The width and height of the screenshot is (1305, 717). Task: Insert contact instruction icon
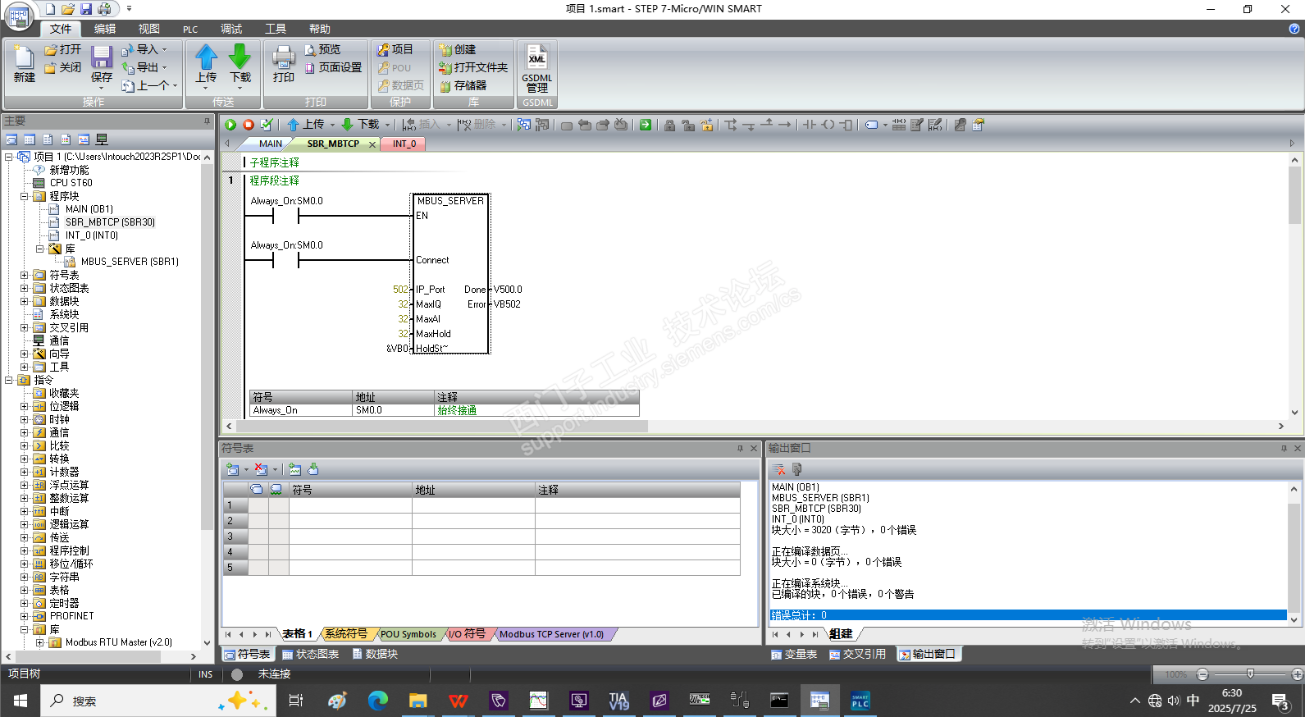pos(810,125)
